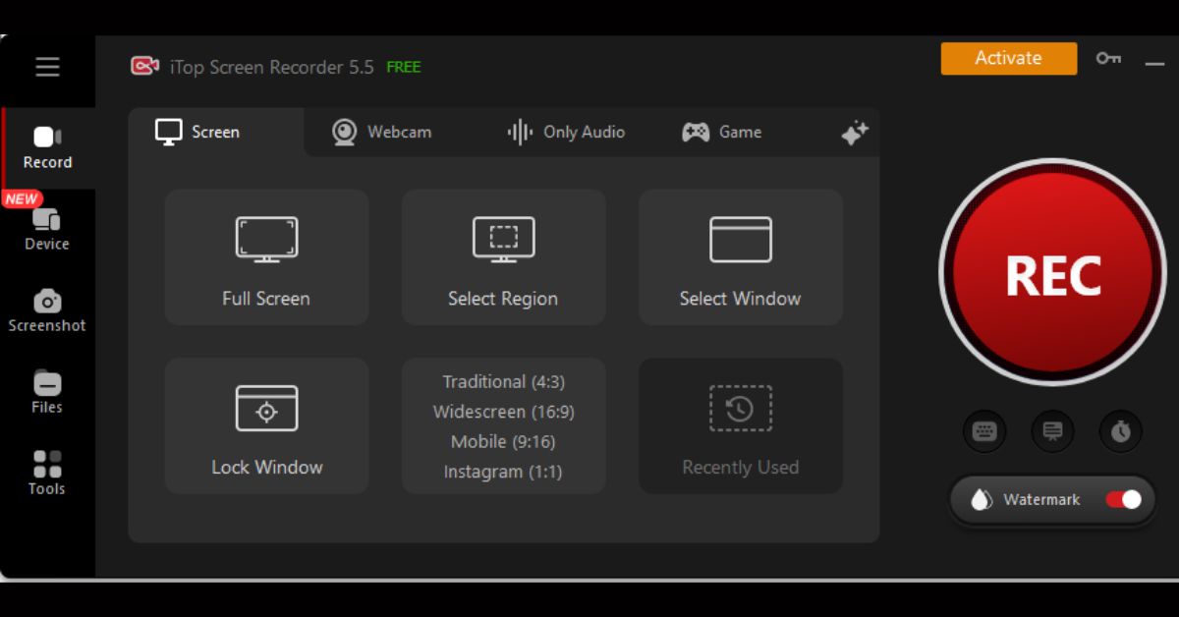Click the green FREE label
This screenshot has width=1179, height=617.
(x=404, y=67)
